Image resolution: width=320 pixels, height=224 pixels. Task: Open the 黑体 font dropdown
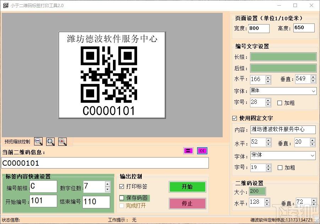(x=314, y=91)
